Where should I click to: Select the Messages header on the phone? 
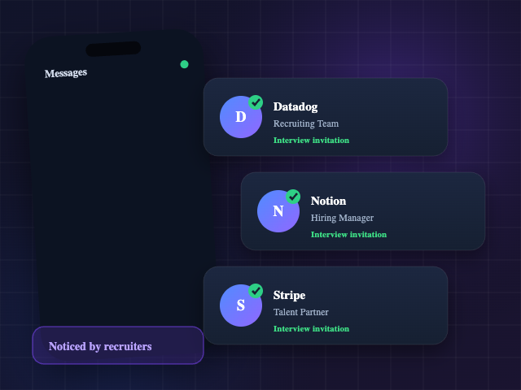pos(66,73)
